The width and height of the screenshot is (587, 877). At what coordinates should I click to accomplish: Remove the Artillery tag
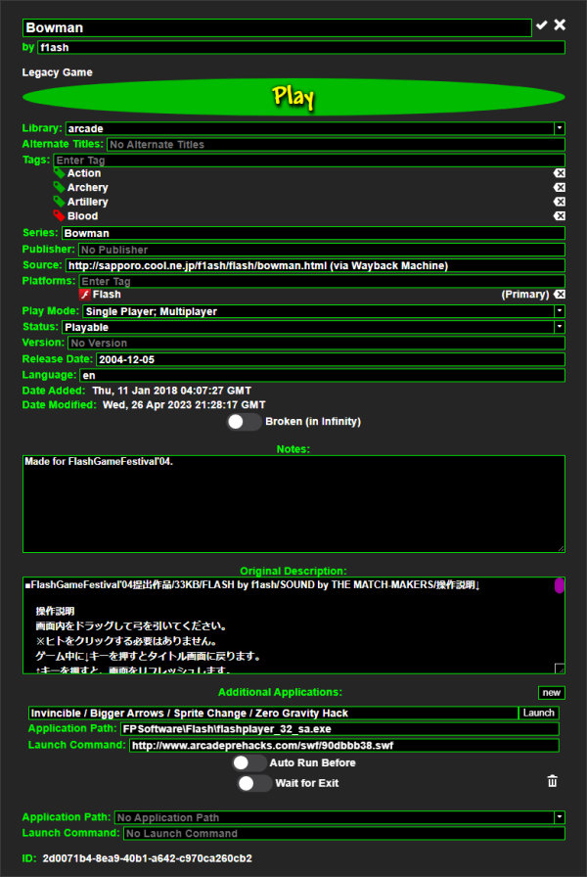pos(559,202)
